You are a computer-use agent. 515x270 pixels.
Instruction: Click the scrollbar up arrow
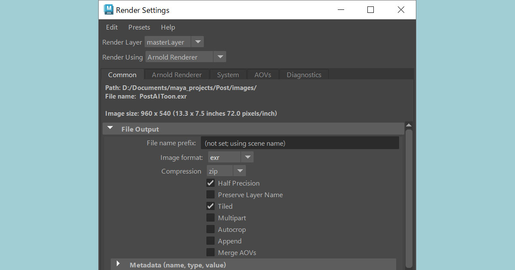point(409,126)
